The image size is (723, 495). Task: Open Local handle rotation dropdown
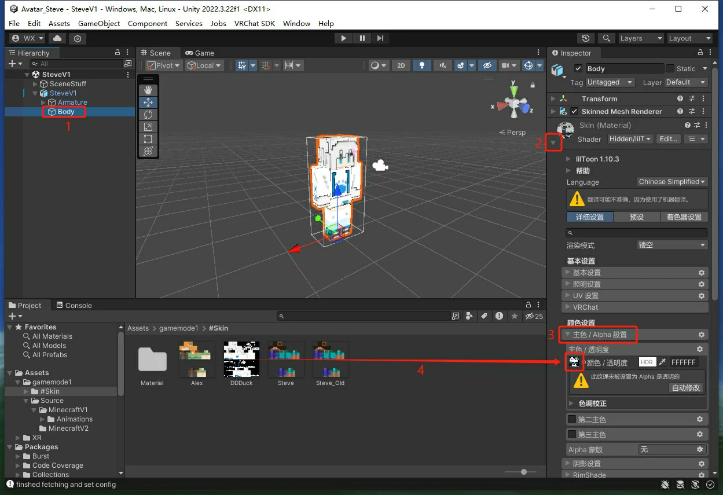pos(204,65)
